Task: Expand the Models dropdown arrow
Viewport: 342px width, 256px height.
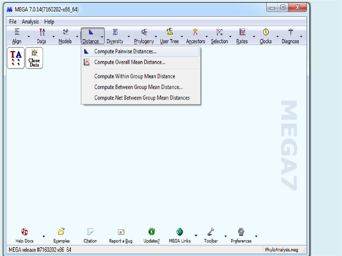Action: [x=77, y=36]
